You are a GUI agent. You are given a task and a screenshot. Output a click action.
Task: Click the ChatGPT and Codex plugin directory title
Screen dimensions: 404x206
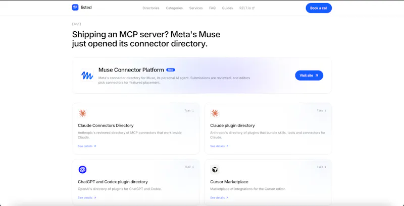click(x=113, y=182)
